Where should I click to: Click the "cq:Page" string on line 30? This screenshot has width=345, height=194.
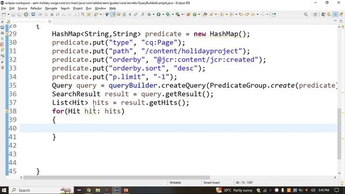click(160, 43)
